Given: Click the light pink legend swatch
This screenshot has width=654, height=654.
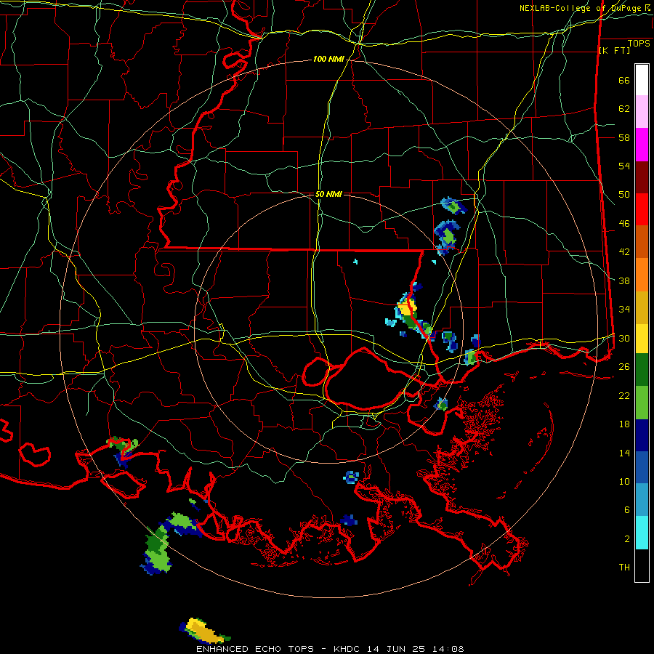Looking at the screenshot, I should [642, 112].
